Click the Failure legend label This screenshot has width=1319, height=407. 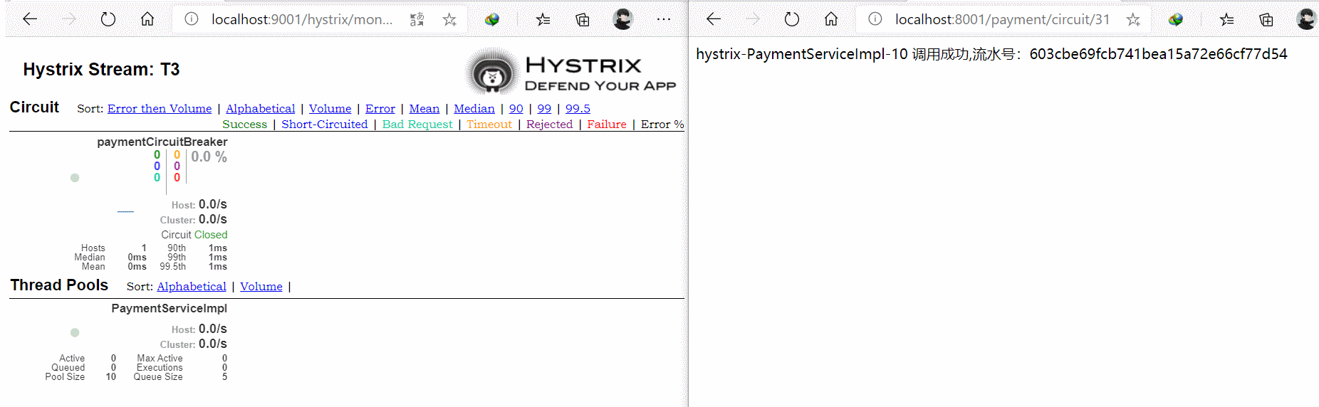click(607, 124)
